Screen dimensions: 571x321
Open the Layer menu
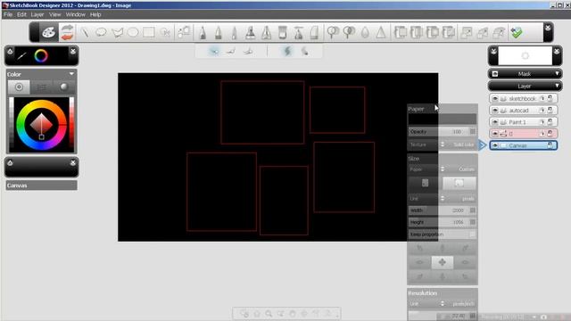pyautogui.click(x=37, y=14)
